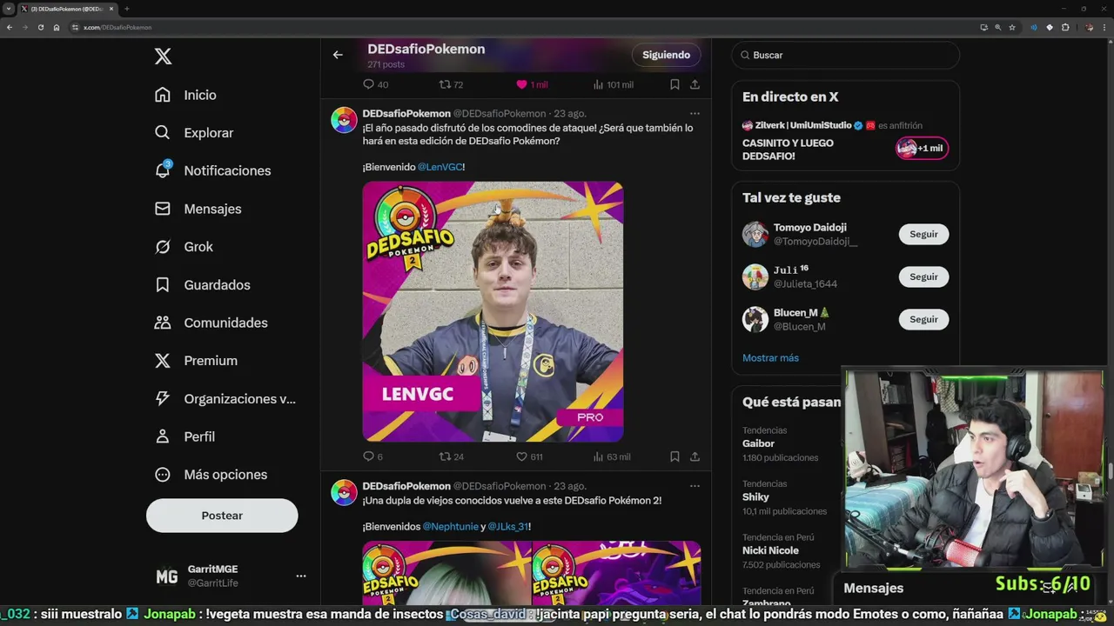
Task: Open Inicio home page
Action: click(x=185, y=95)
